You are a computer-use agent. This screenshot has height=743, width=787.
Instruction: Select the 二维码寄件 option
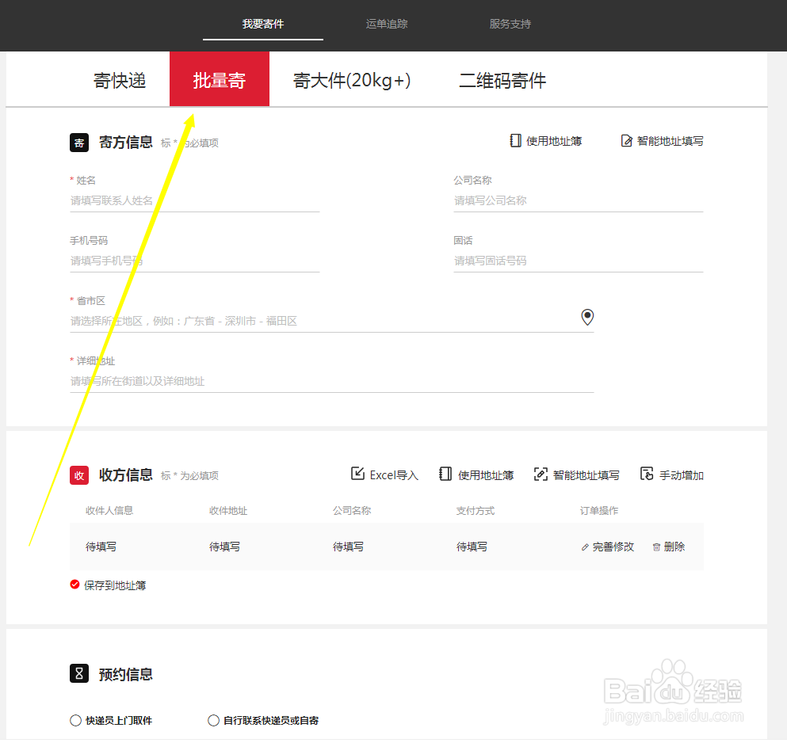click(502, 79)
